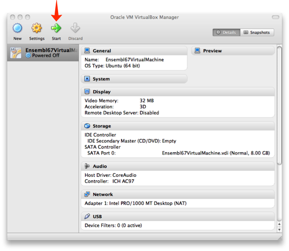Viewport: 289px width, 251px height.
Task: Open the Audio section header
Action: point(178,166)
